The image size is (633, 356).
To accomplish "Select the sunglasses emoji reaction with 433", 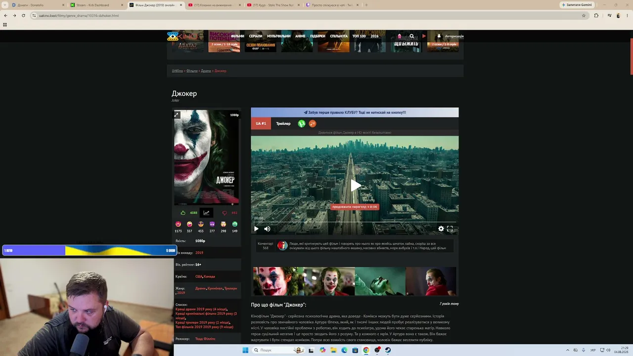I will (x=201, y=224).
